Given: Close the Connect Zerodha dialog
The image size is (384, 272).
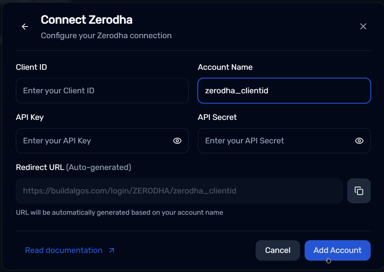Looking at the screenshot, I should [363, 27].
